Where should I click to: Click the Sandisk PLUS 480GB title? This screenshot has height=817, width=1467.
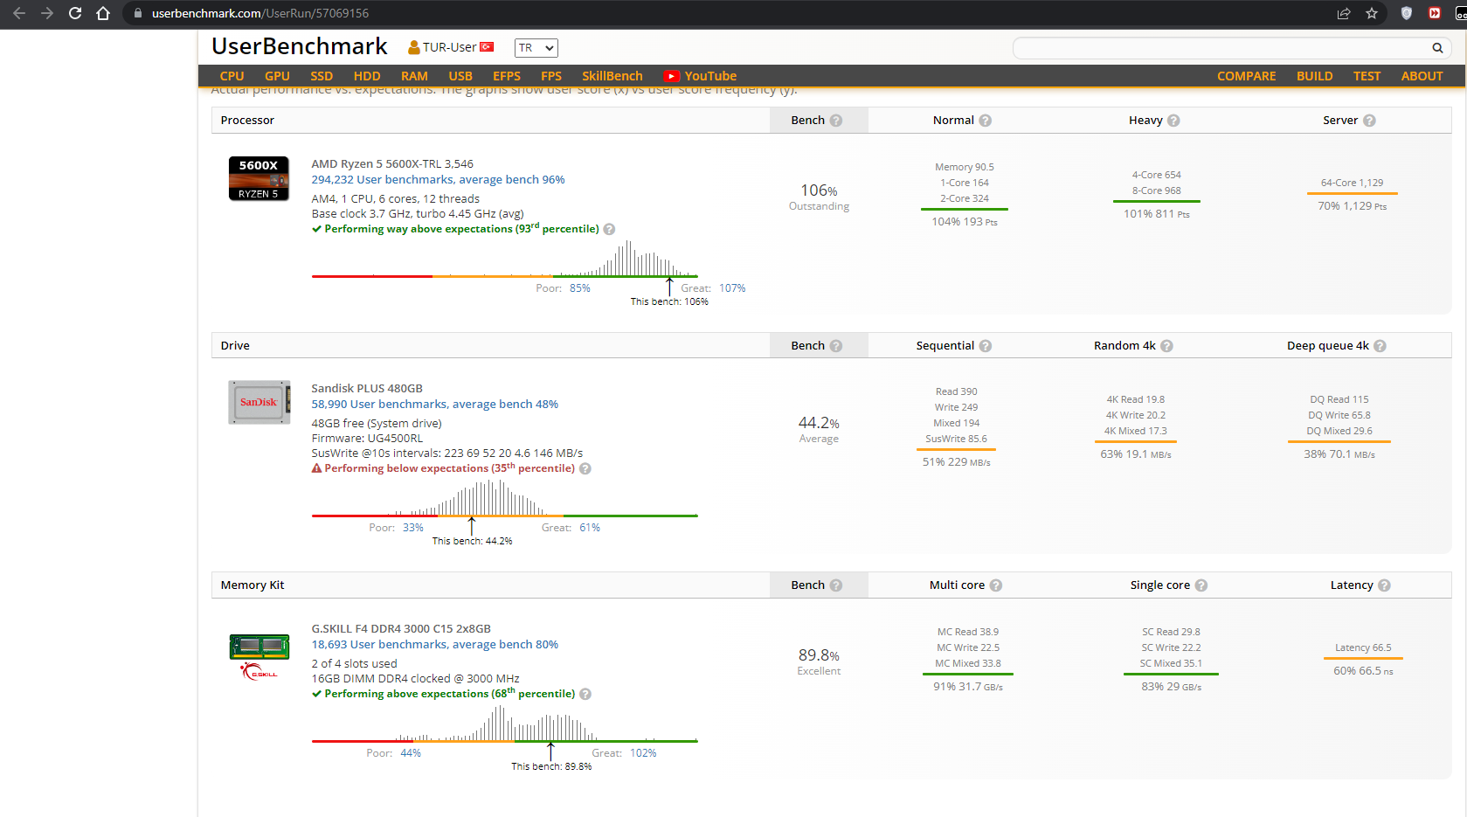367,389
